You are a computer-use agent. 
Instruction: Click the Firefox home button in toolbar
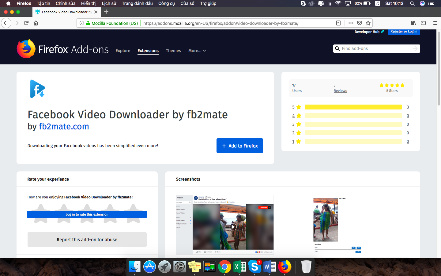(36, 23)
